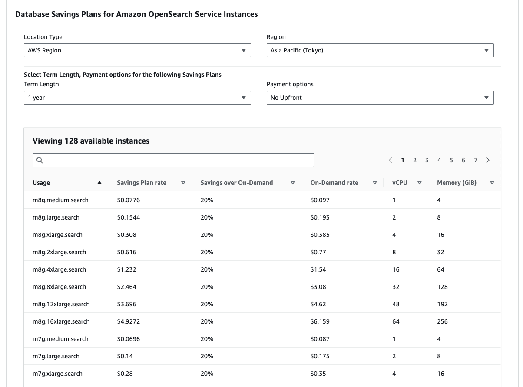Click the next page chevron arrow
The width and height of the screenshot is (523, 387).
pyautogui.click(x=488, y=160)
